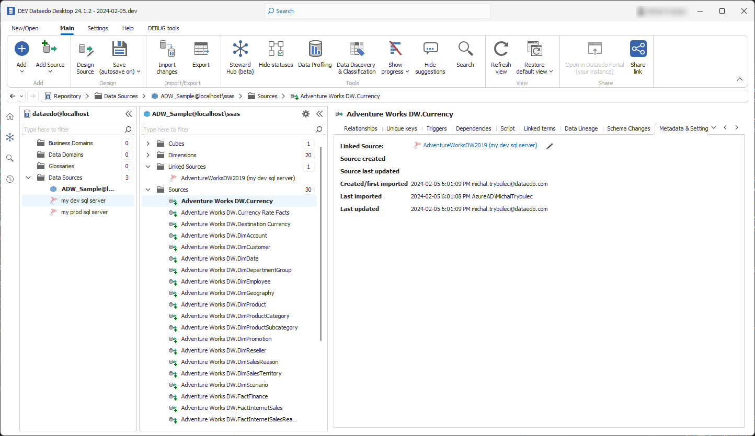Click the Add Source icon
Screen dimensions: 755x436
pos(50,49)
